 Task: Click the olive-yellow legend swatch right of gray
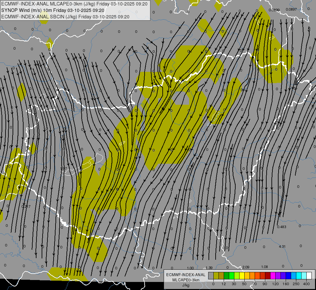[x=216, y=275]
